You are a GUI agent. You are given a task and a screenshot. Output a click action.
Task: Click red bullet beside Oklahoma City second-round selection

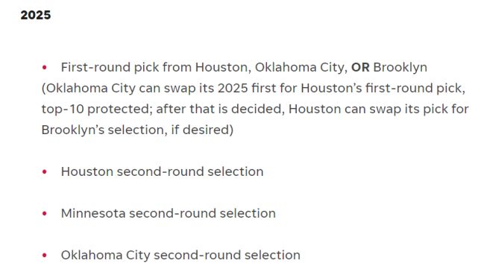45,255
